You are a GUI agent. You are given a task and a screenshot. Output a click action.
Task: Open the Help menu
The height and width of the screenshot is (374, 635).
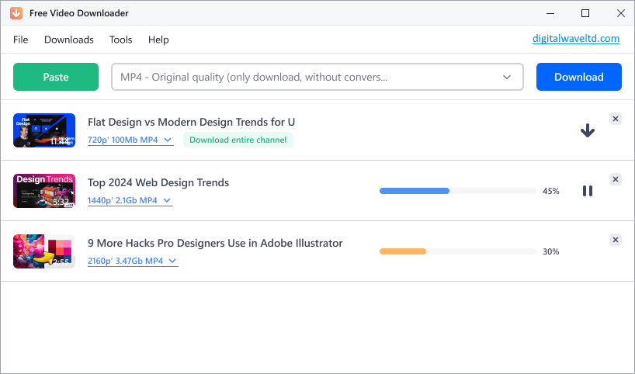158,40
